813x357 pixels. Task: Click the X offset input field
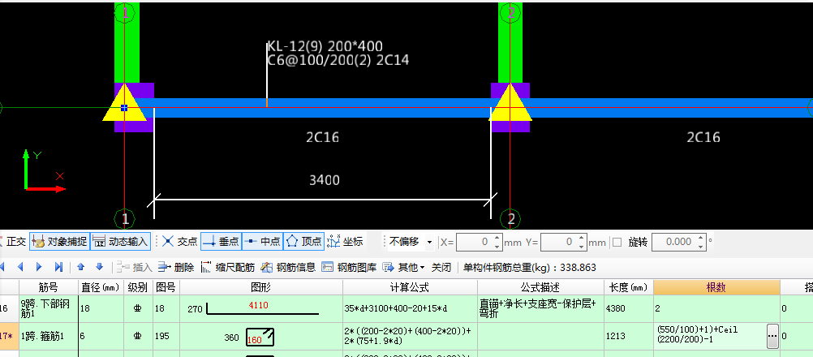pyautogui.click(x=473, y=242)
